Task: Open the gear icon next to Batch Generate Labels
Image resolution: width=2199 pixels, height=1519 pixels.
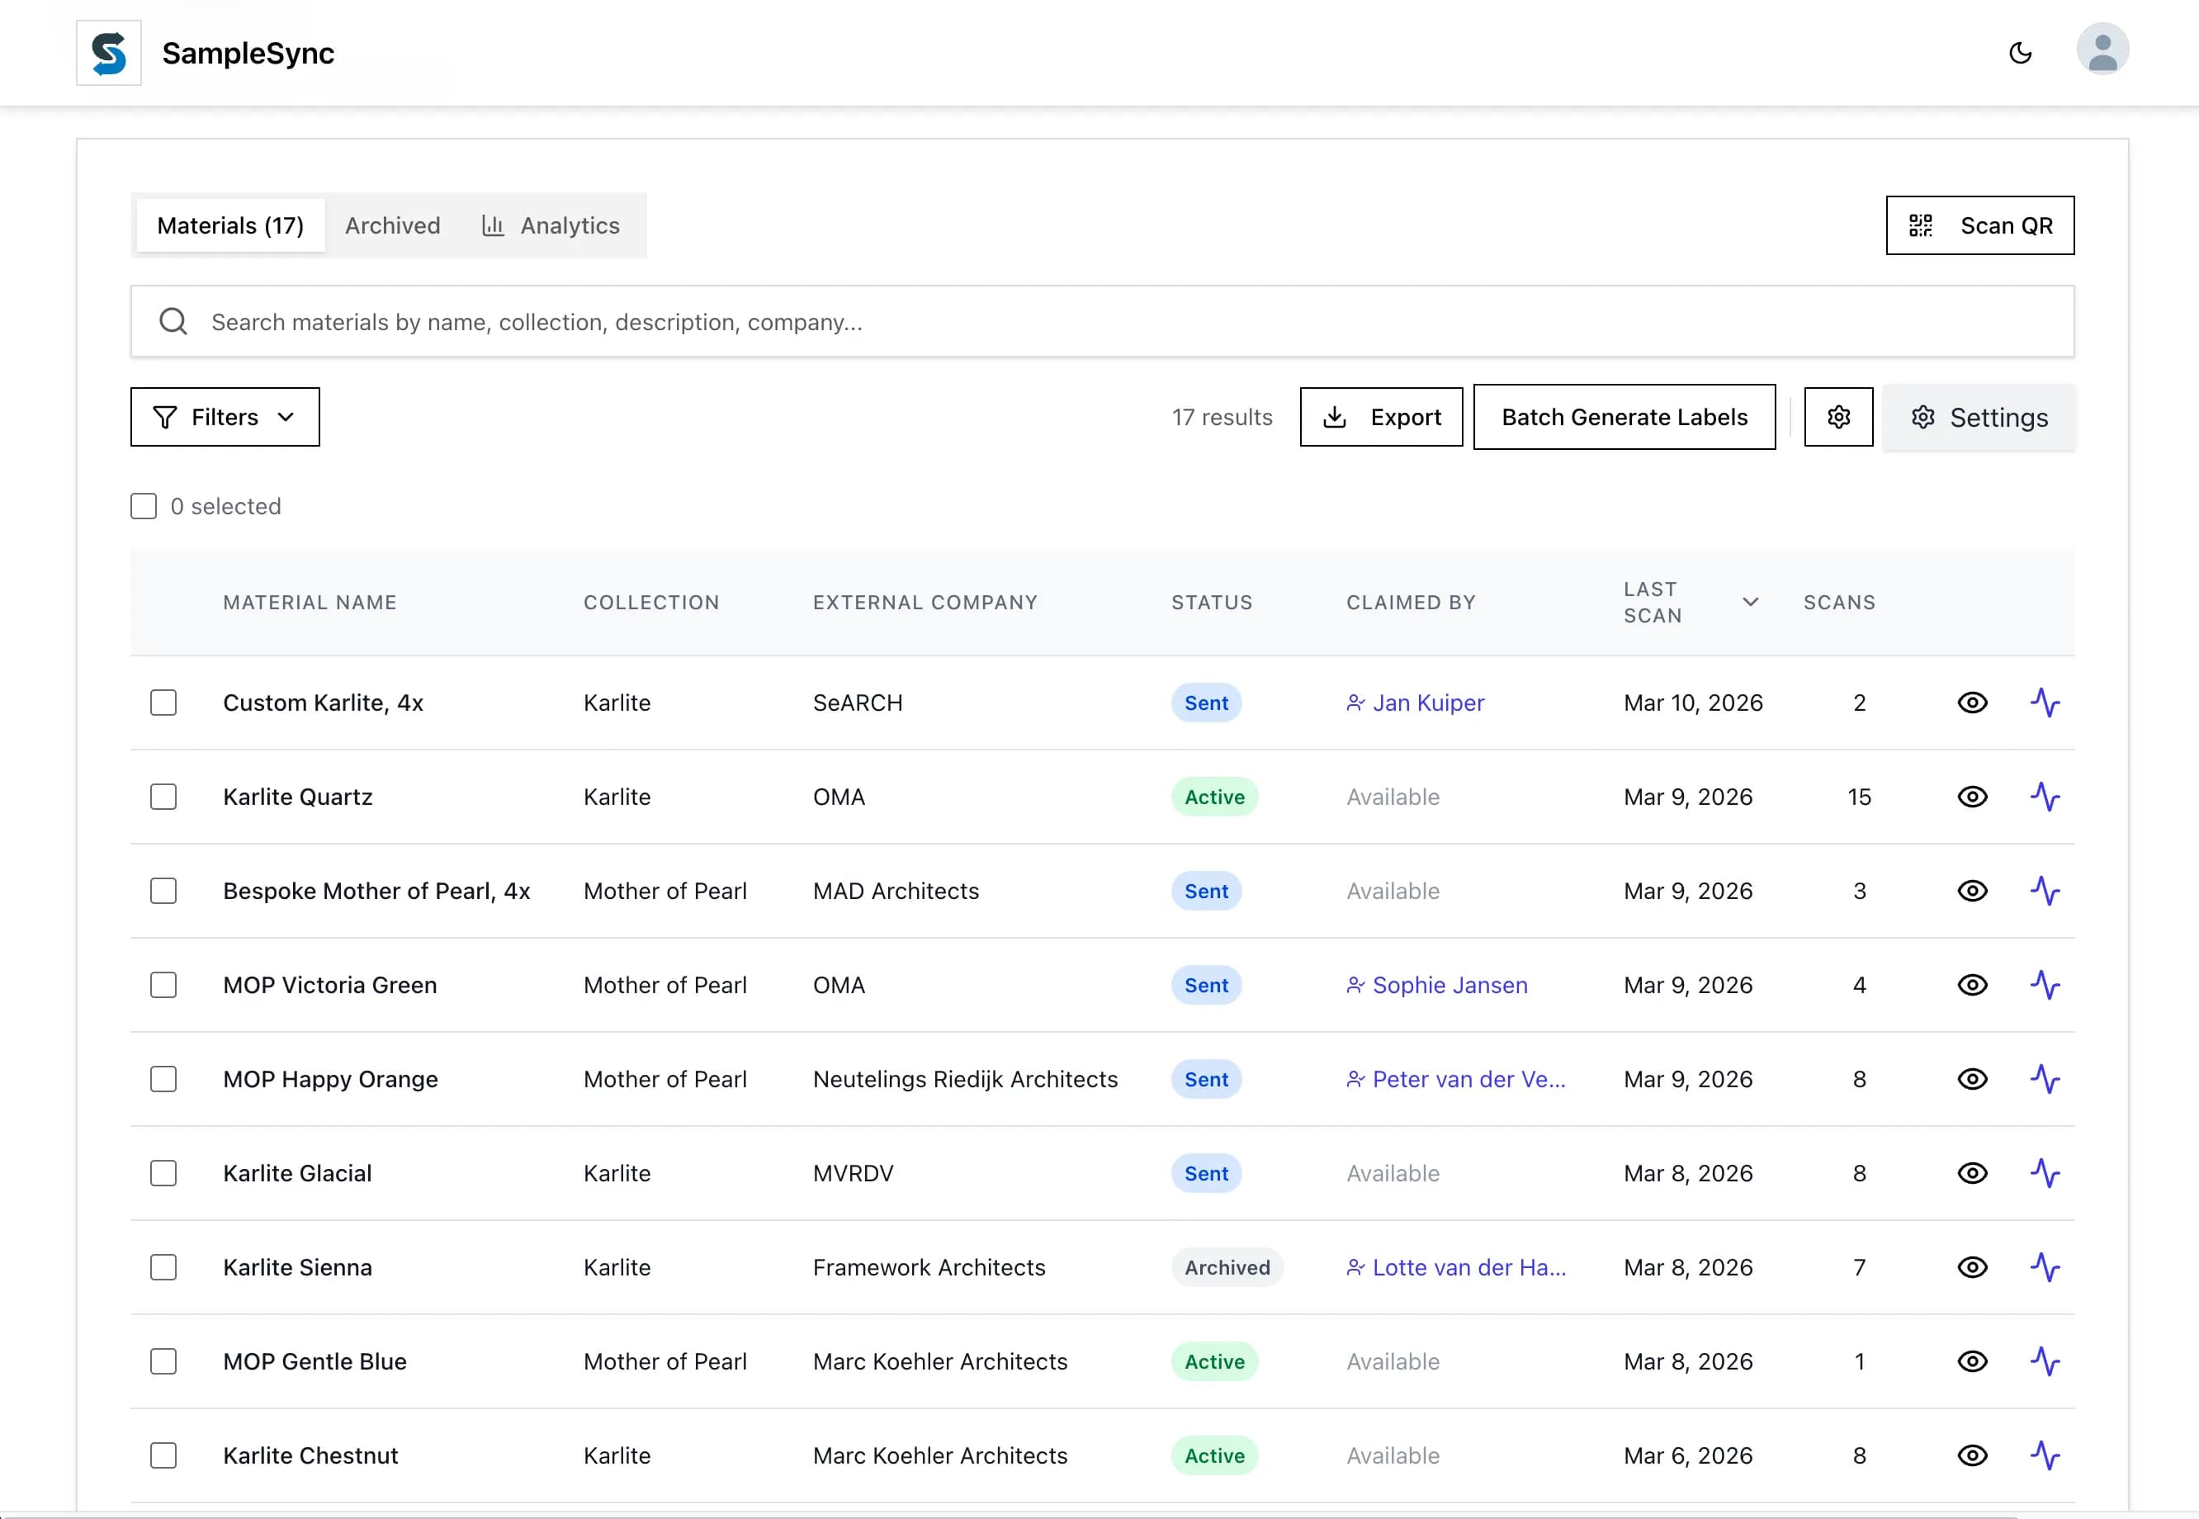Action: click(x=1838, y=417)
